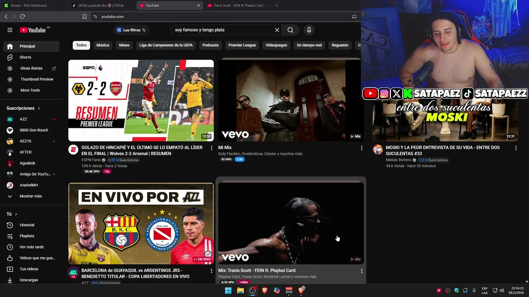529x297 pixels.
Task: Open Historial in the sidebar
Action: 31,225
